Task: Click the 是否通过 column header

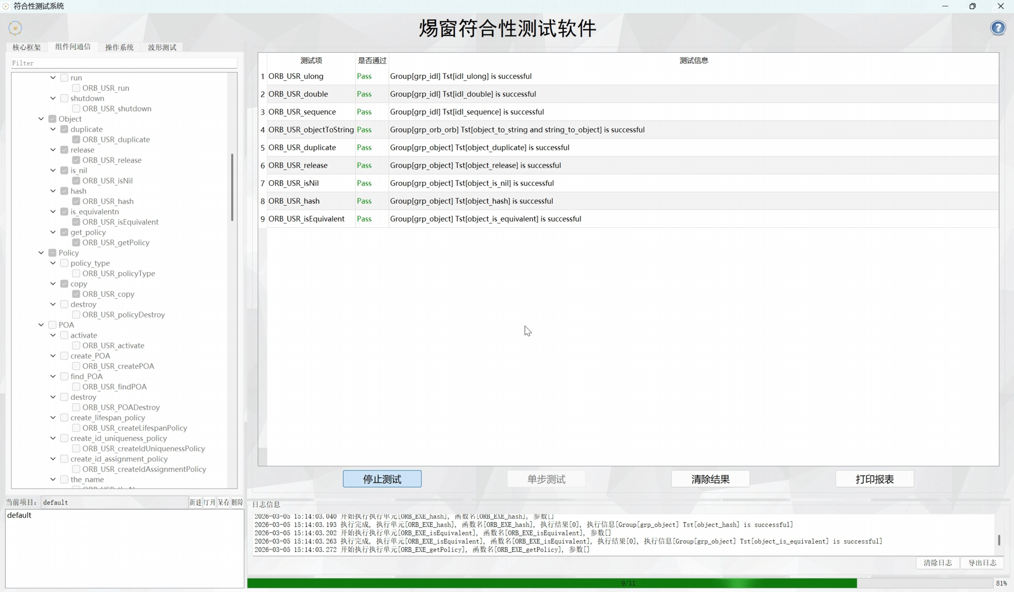Action: [372, 61]
